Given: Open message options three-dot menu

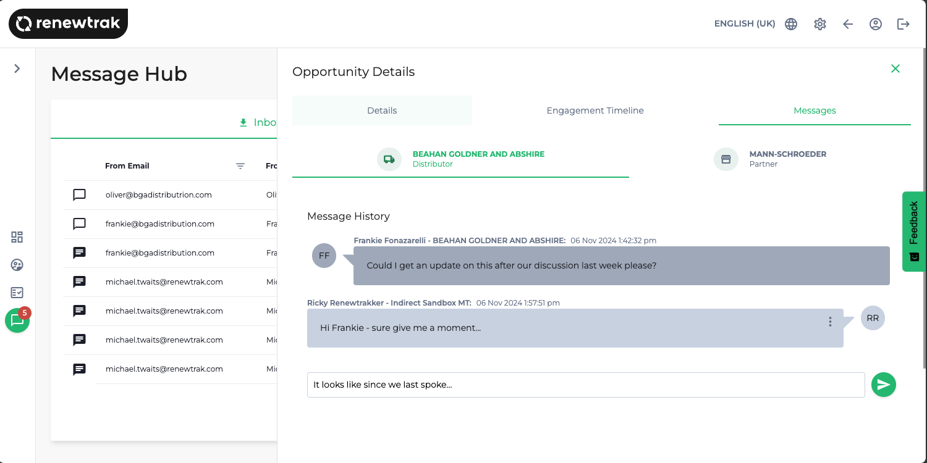Looking at the screenshot, I should click(830, 322).
